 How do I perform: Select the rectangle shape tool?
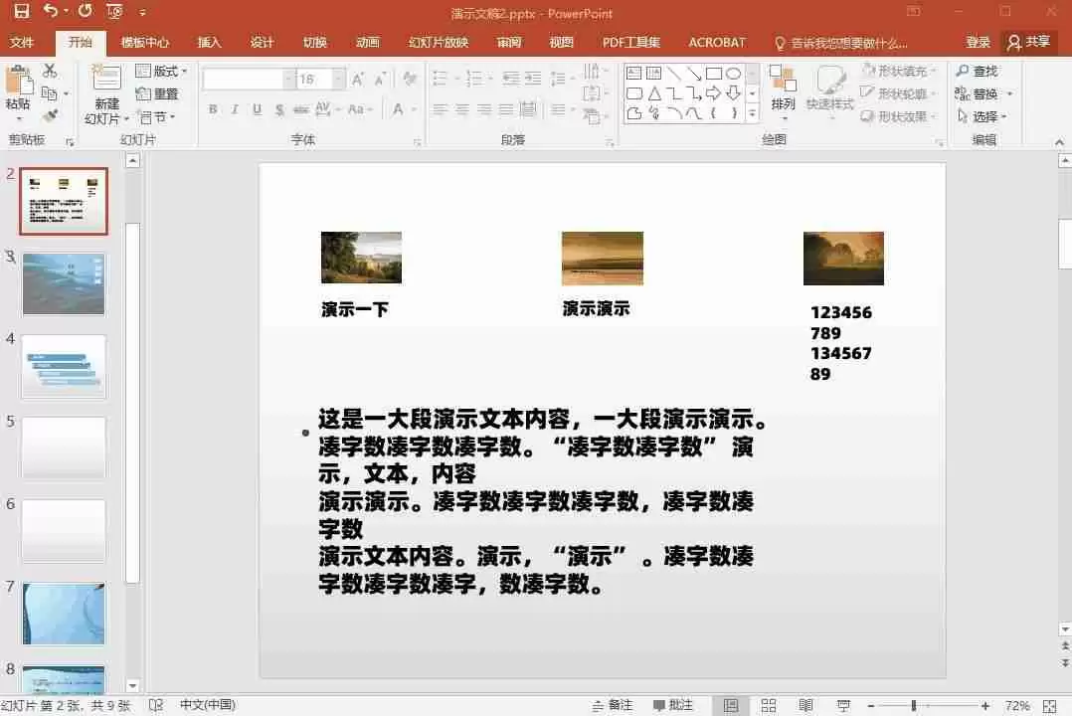point(714,75)
